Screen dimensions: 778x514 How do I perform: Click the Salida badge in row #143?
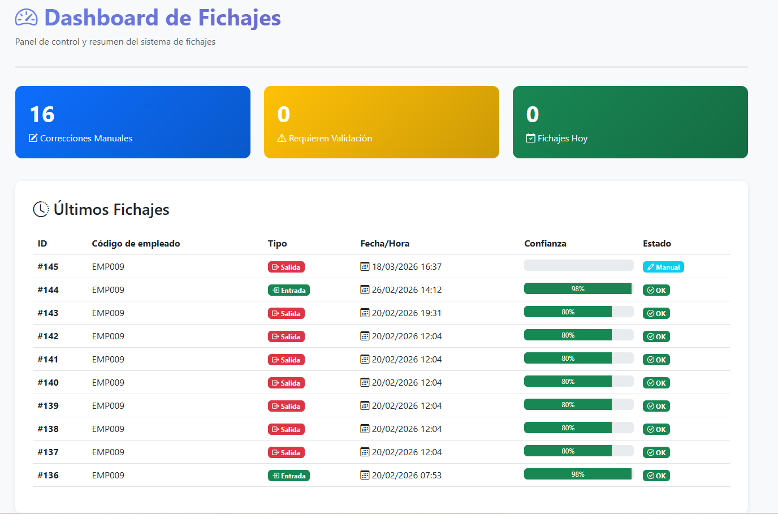pos(286,313)
